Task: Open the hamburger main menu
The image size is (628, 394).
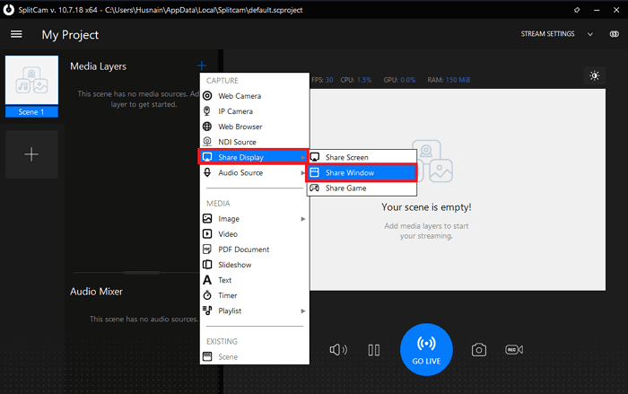Action: coord(16,34)
